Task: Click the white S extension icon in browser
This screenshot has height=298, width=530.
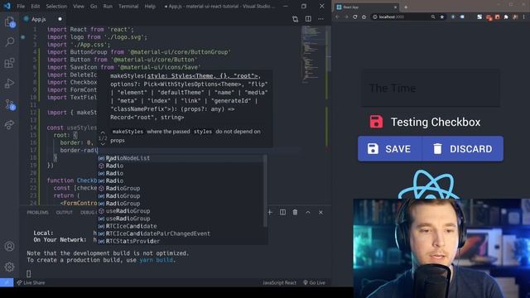Action: point(479,17)
